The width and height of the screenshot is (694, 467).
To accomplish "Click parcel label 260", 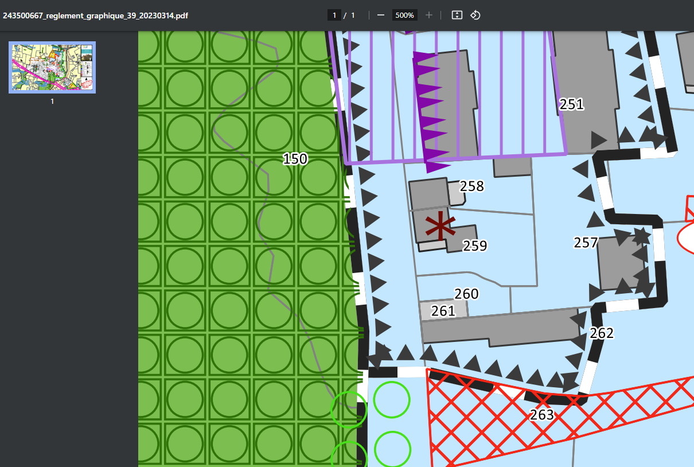I will [466, 294].
